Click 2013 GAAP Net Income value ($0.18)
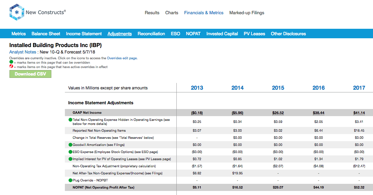This screenshot has height=195, width=373. click(x=197, y=113)
